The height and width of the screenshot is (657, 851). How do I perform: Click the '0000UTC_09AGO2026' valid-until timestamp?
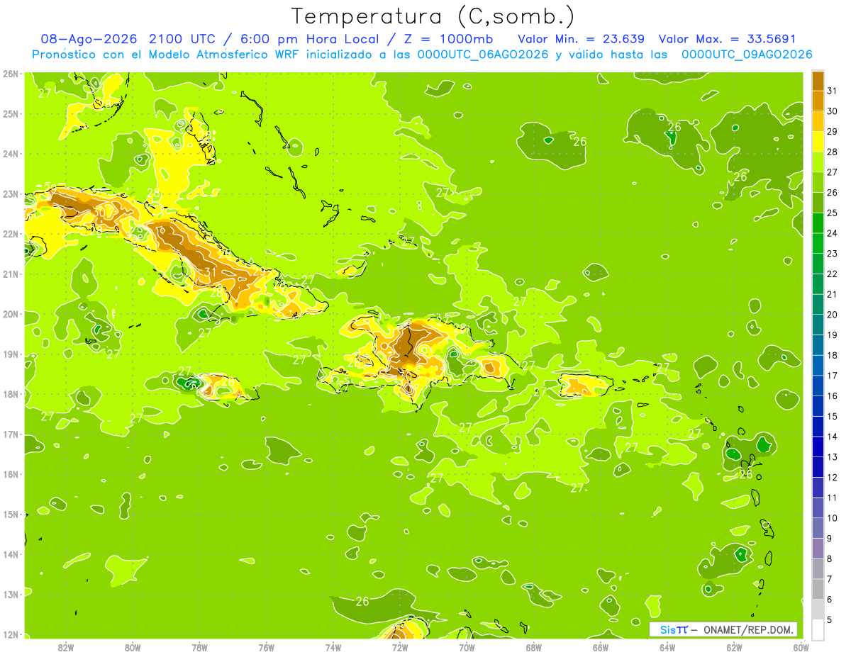747,54
